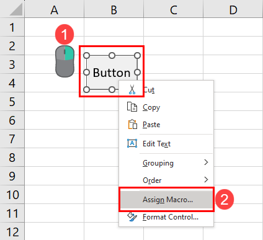Choose Cut from the context menu
Image resolution: width=263 pixels, height=240 pixels.
coord(166,90)
